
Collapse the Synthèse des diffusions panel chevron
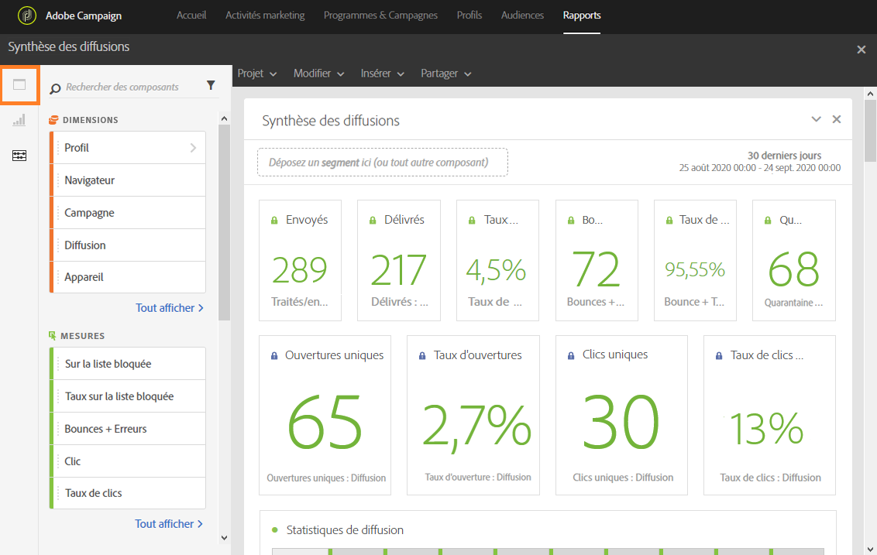[816, 119]
